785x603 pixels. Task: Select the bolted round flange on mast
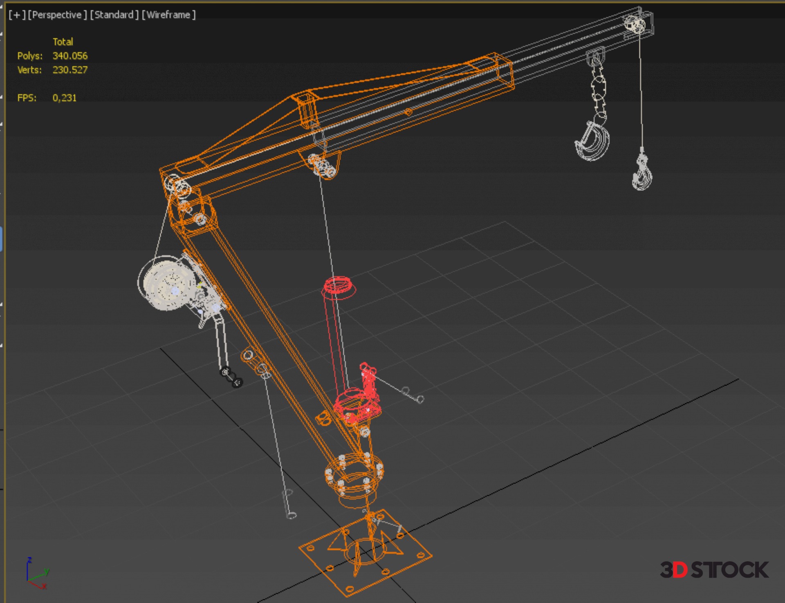(x=354, y=475)
